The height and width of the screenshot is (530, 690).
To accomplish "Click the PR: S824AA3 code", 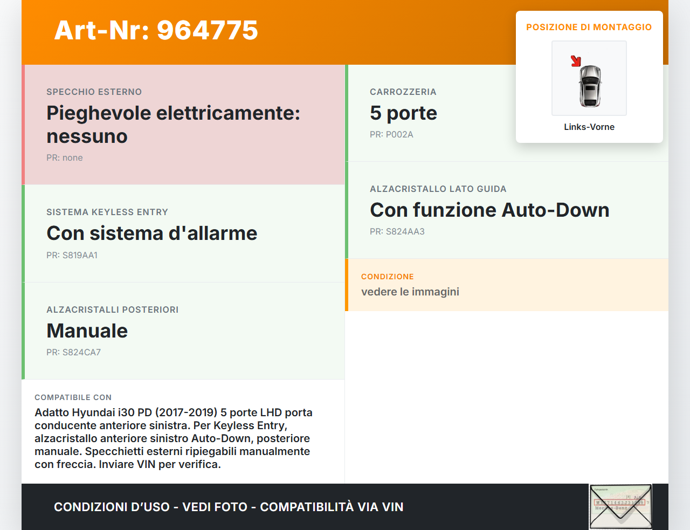I will coord(397,231).
